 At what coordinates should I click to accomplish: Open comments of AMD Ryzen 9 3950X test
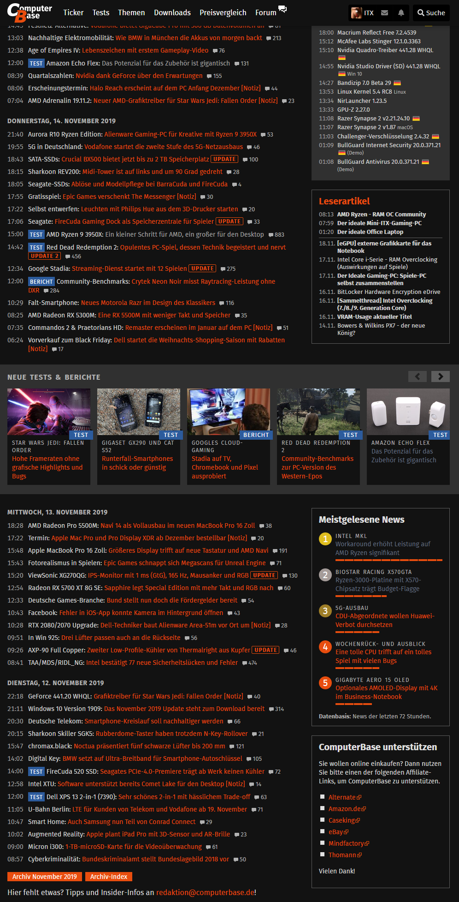(x=277, y=235)
